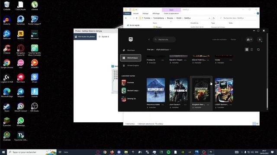Open the Corbeille desktop icon
The width and height of the screenshot is (277, 155).
(7, 6)
